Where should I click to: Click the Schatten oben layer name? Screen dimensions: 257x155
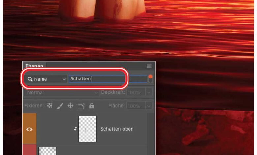(x=117, y=129)
